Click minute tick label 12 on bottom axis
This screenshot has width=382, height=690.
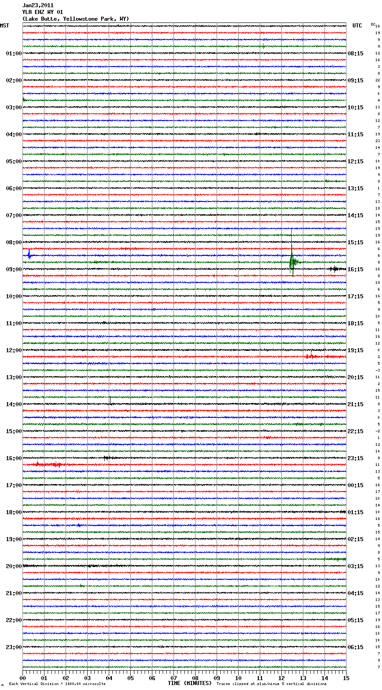pyautogui.click(x=281, y=678)
